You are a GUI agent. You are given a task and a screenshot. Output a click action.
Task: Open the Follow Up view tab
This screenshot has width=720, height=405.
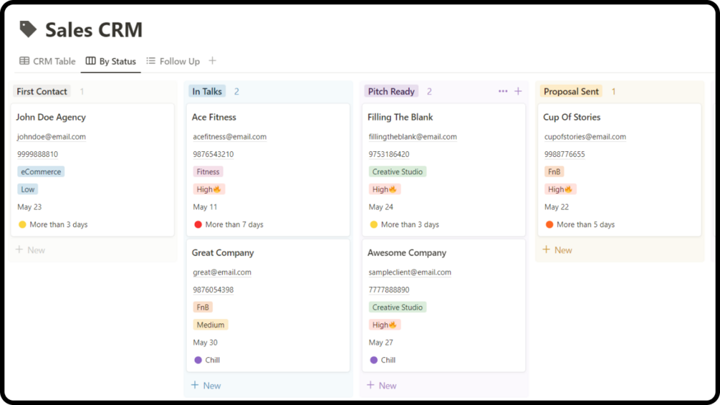(x=173, y=62)
